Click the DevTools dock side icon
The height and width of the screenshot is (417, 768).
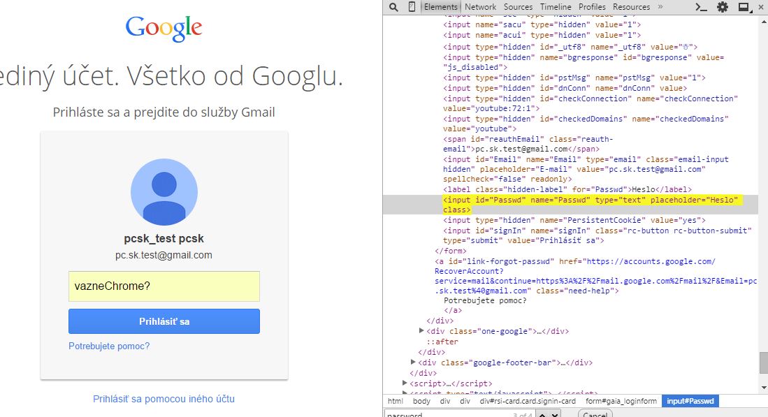744,7
